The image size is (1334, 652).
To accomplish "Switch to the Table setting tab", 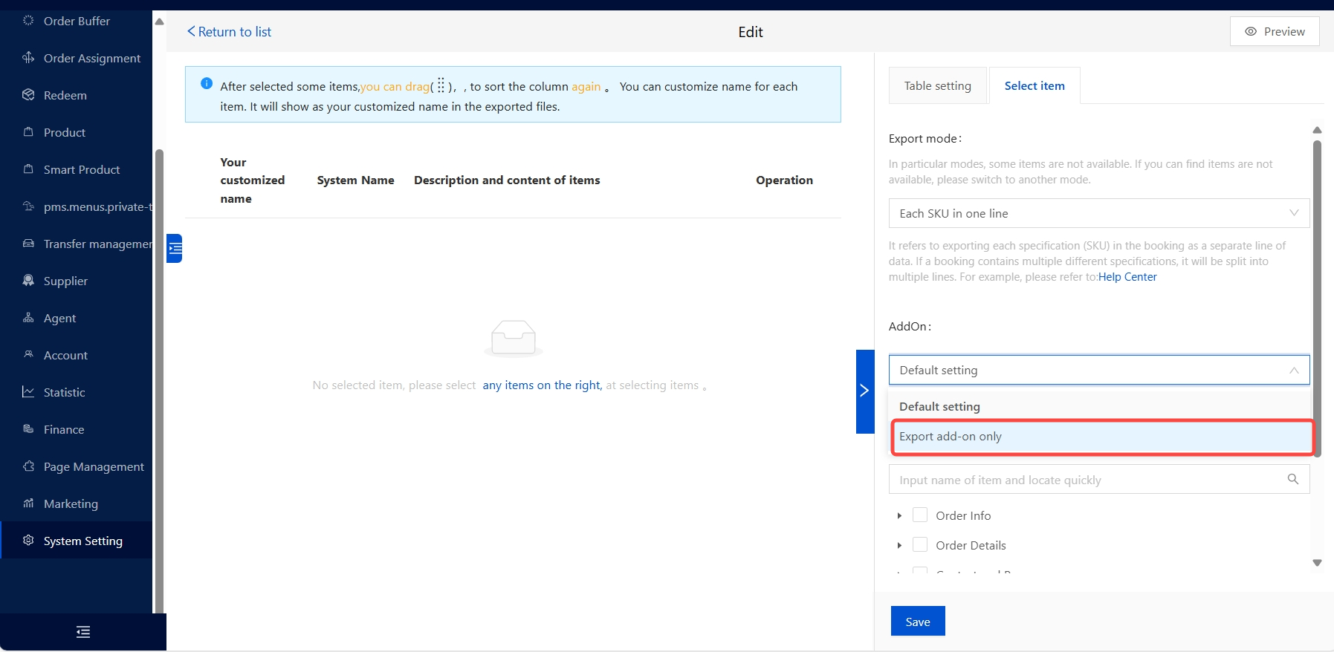I will [937, 86].
